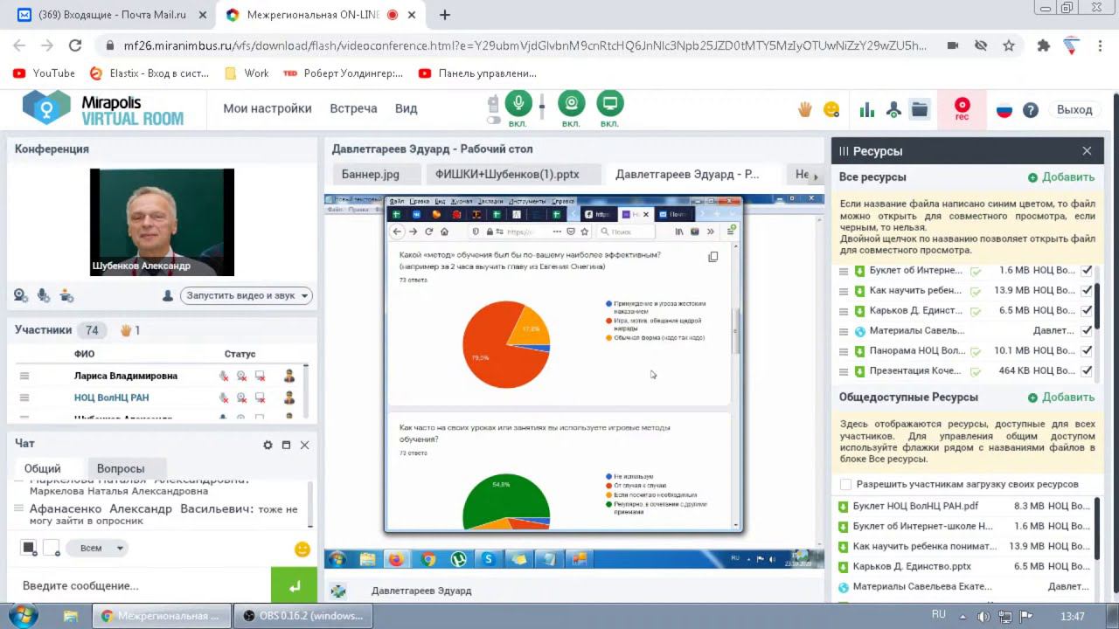Raise hand using the hand icon
1119x629 pixels.
[x=804, y=109]
